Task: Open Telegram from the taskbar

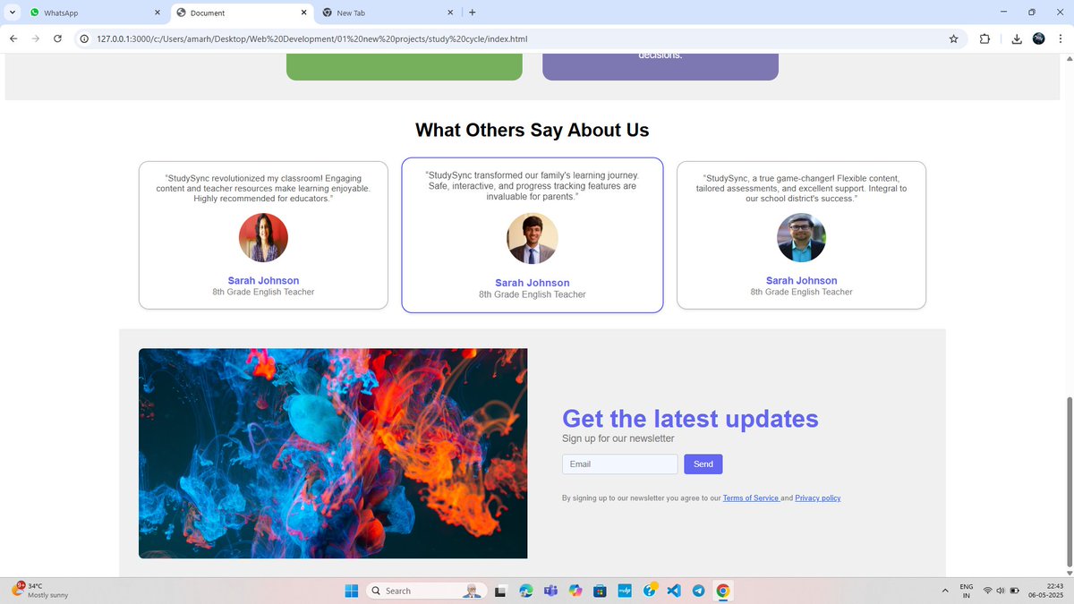Action: [698, 591]
